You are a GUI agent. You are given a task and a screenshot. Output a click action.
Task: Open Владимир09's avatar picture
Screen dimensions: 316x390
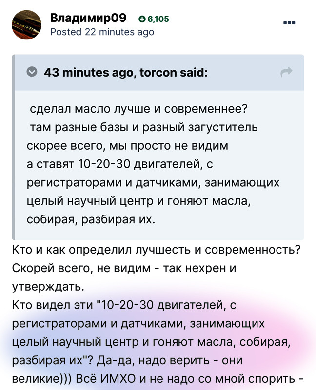click(27, 25)
